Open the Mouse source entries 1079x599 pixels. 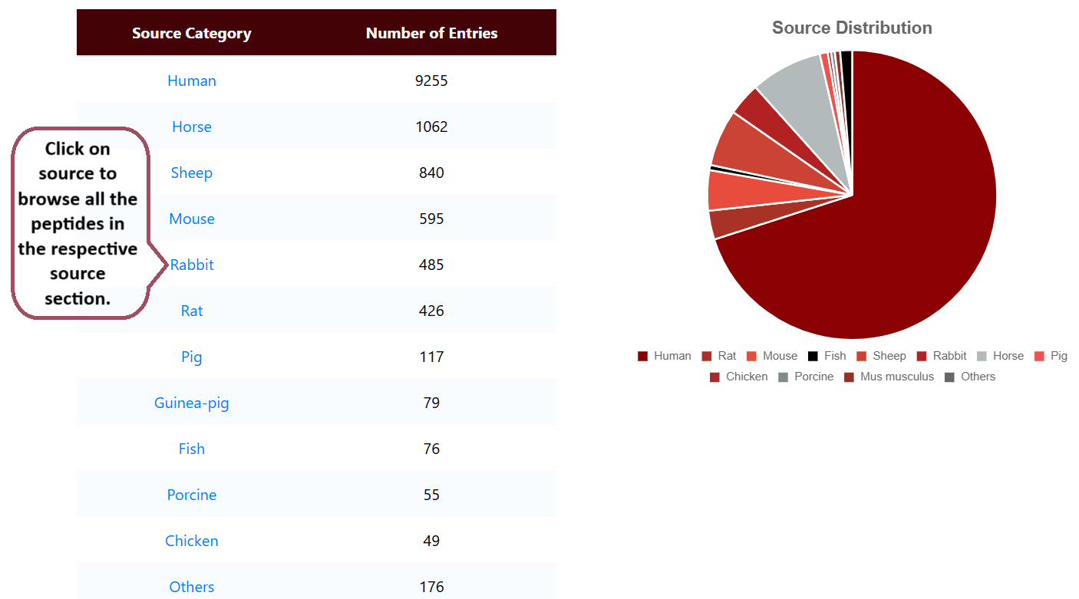tap(191, 219)
